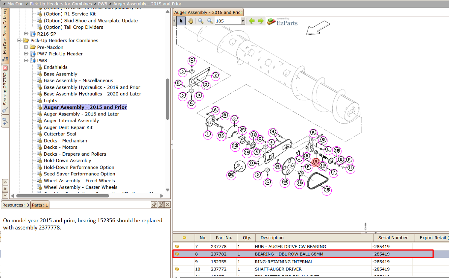
Task: Open the new search magnifier tab
Action: coord(5,121)
